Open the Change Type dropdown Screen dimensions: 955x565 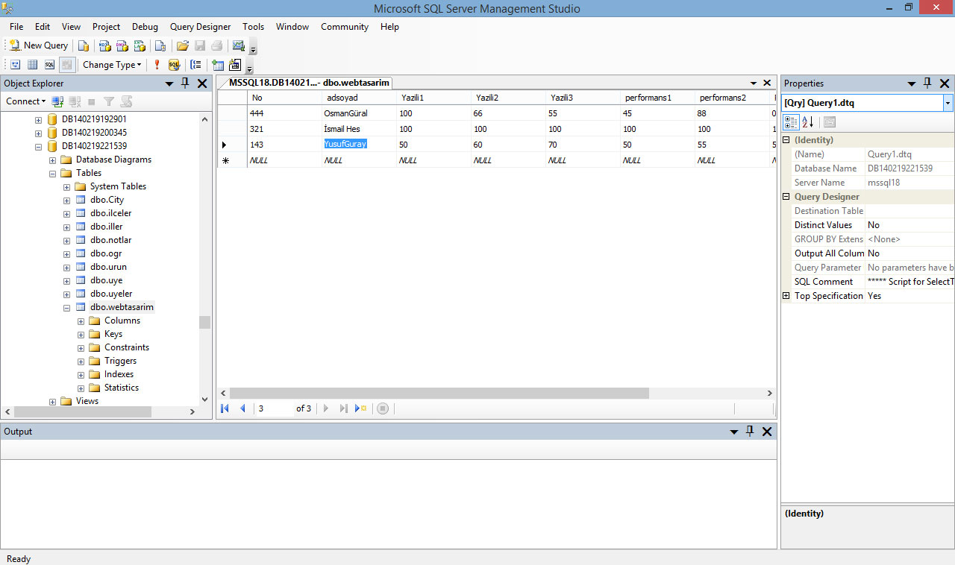click(112, 65)
